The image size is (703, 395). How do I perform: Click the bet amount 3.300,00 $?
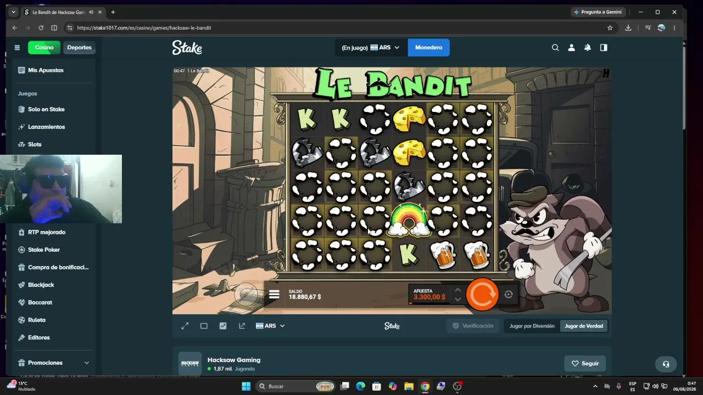tap(429, 297)
